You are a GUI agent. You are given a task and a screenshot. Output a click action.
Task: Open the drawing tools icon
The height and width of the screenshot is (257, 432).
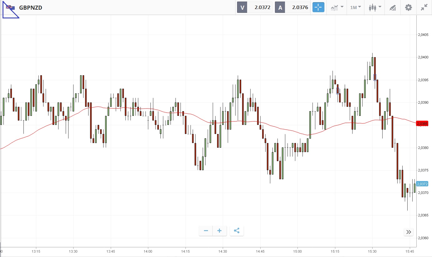(393, 7)
